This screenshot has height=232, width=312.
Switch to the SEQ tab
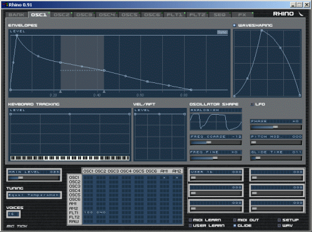pyautogui.click(x=220, y=15)
